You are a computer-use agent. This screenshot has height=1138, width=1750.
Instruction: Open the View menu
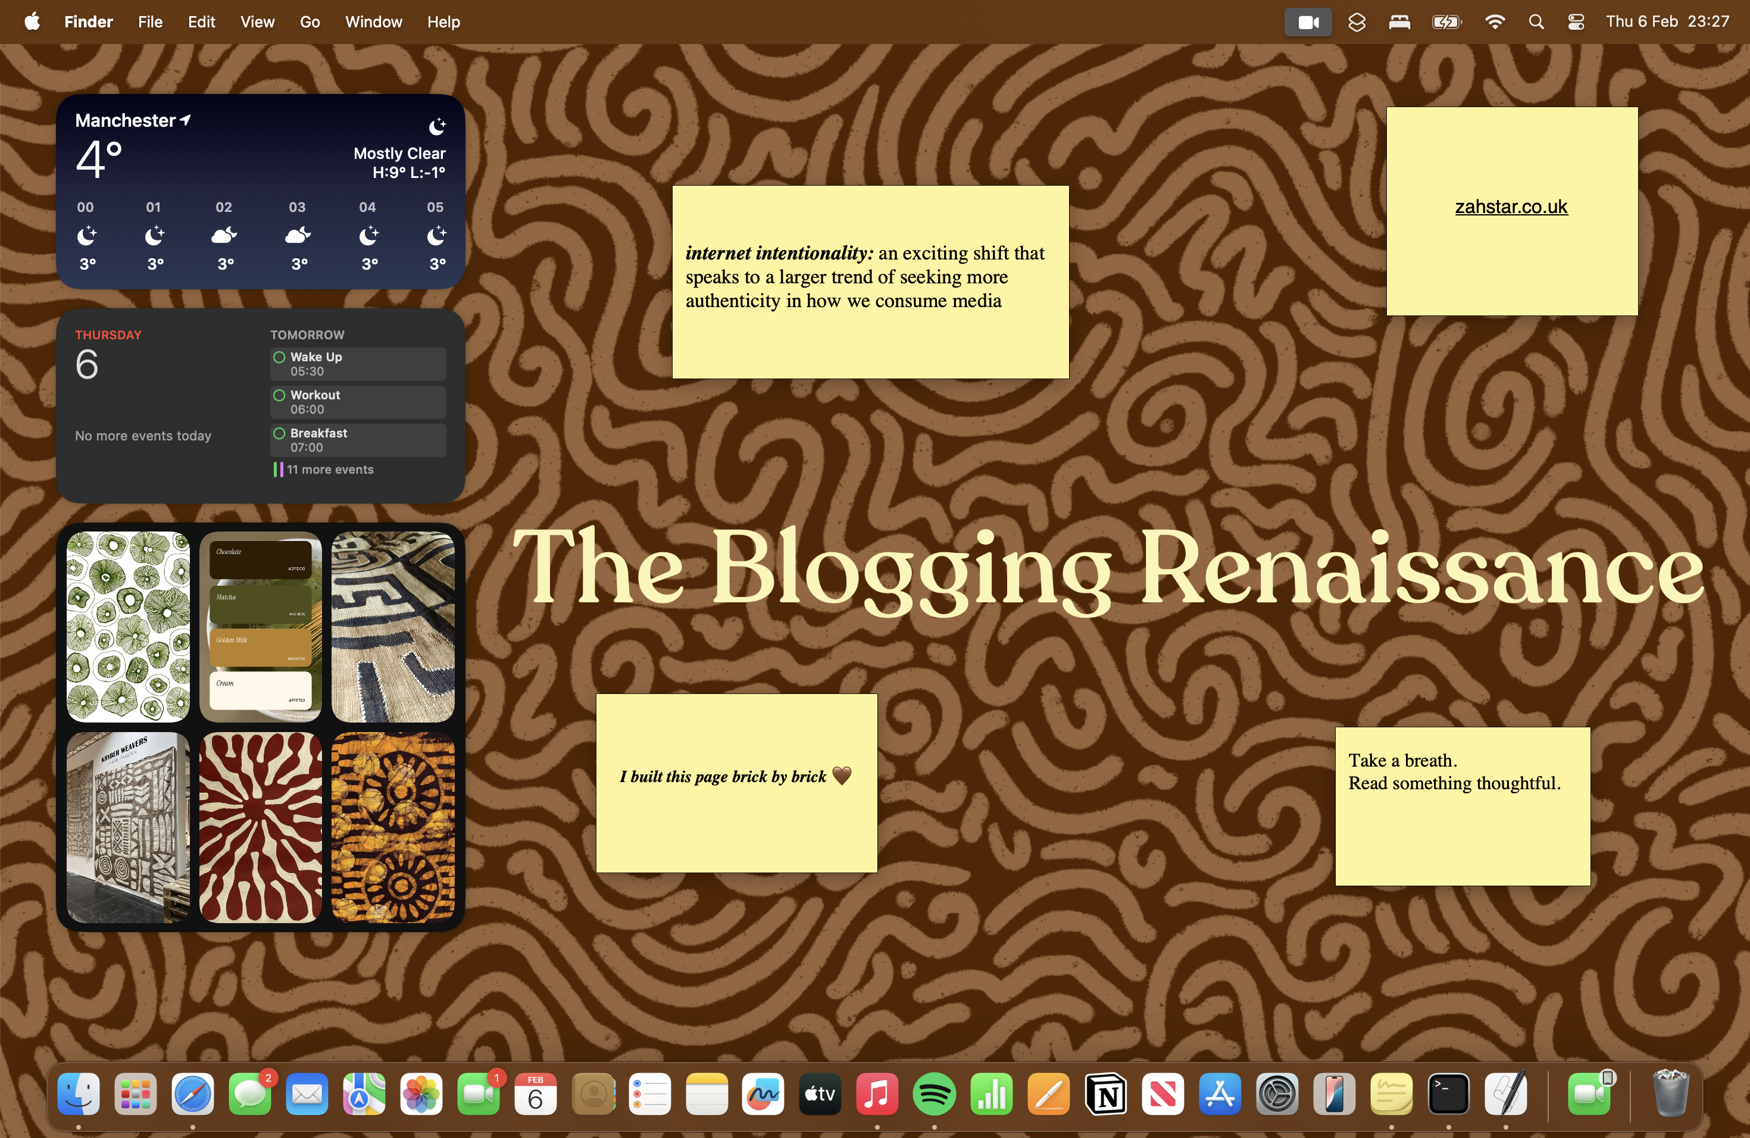point(257,22)
